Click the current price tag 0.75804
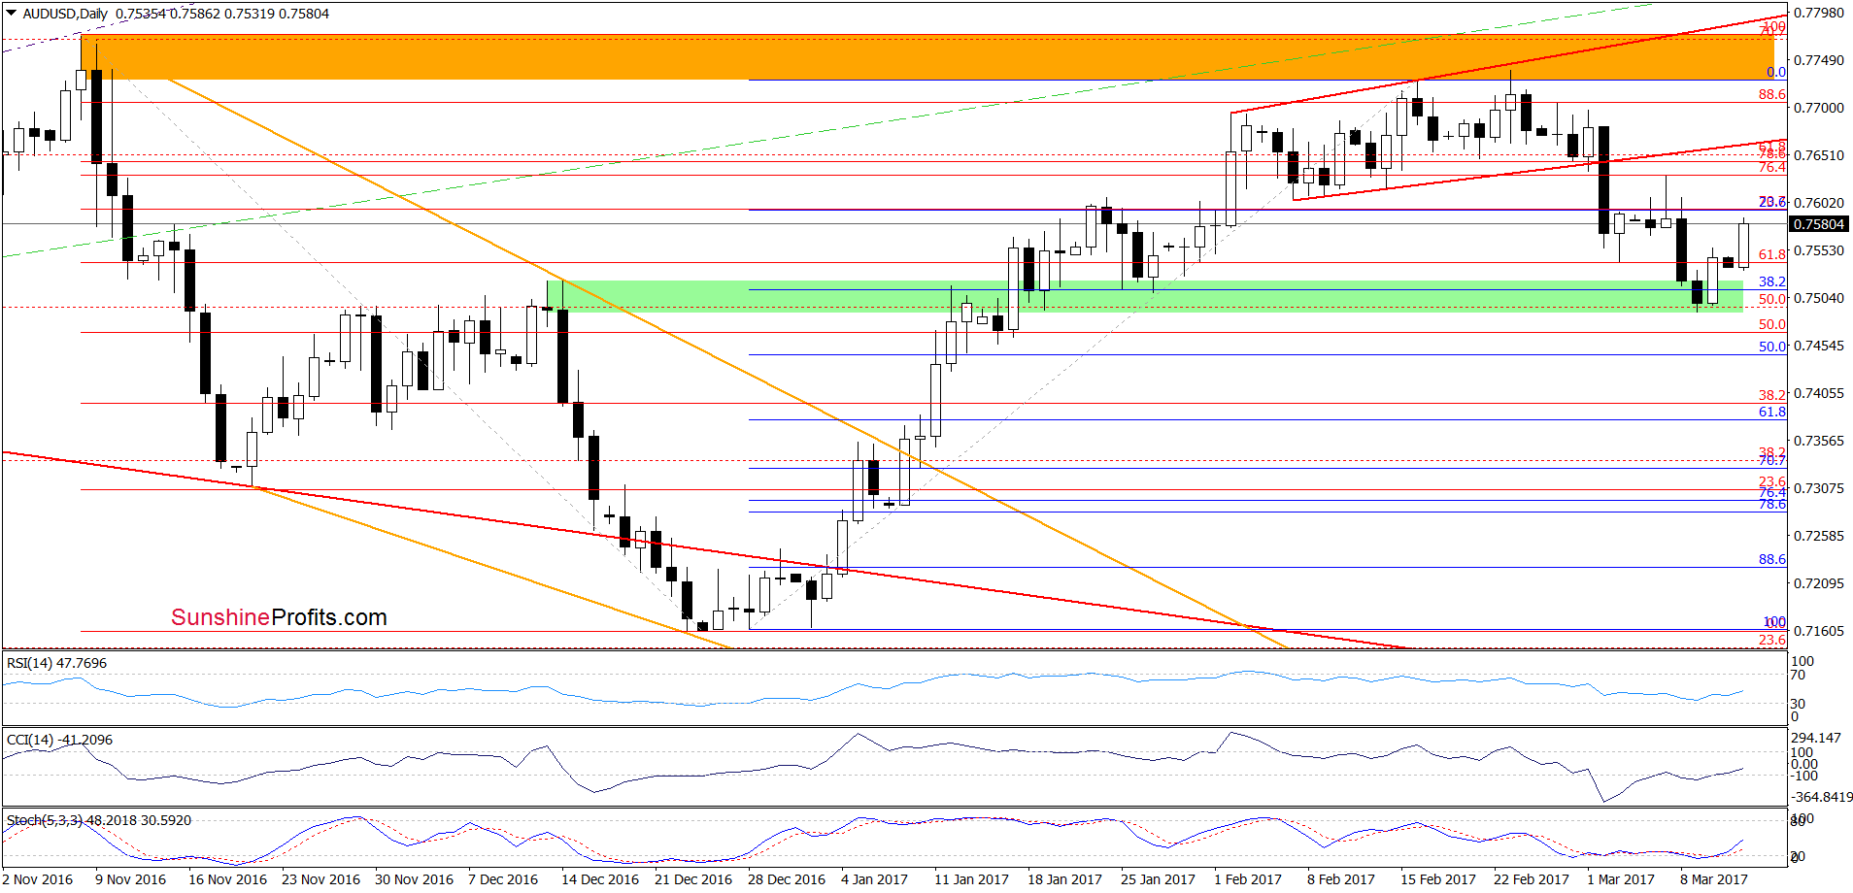 point(1818,224)
